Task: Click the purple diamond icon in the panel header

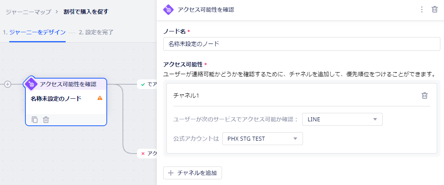Action: (x=168, y=10)
